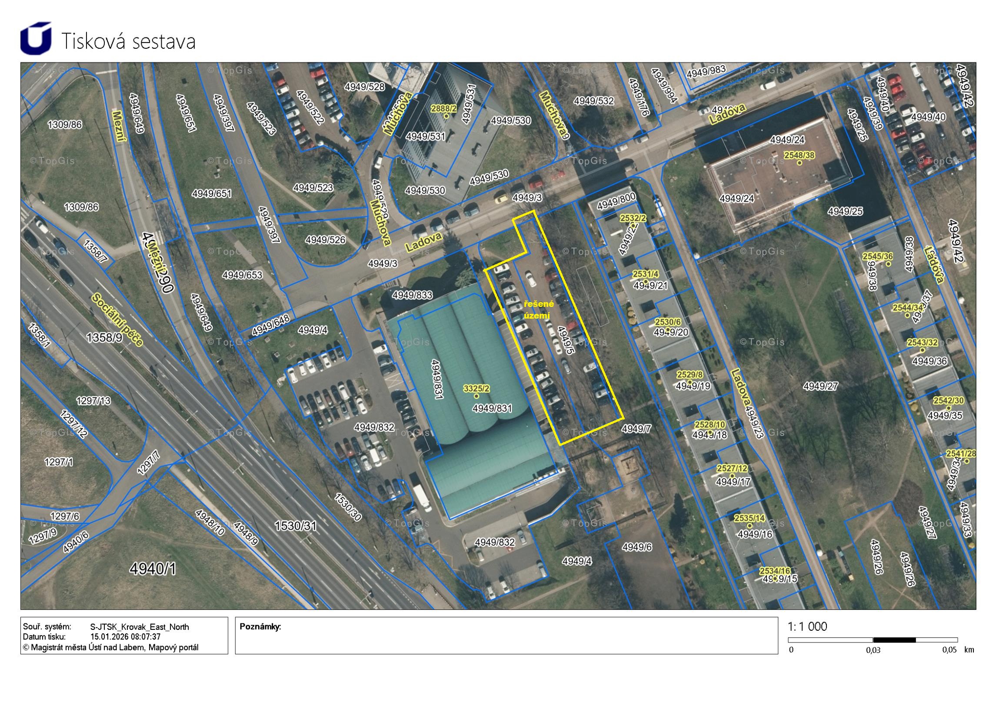Click the parcel number 4940/1
Image resolution: width=996 pixels, height=719 pixels.
[x=153, y=569]
